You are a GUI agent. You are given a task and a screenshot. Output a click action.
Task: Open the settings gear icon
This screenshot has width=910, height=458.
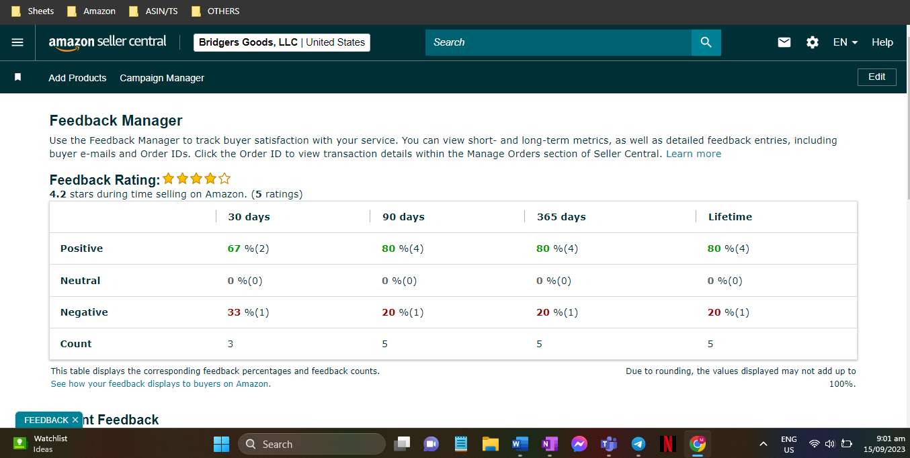(x=813, y=42)
